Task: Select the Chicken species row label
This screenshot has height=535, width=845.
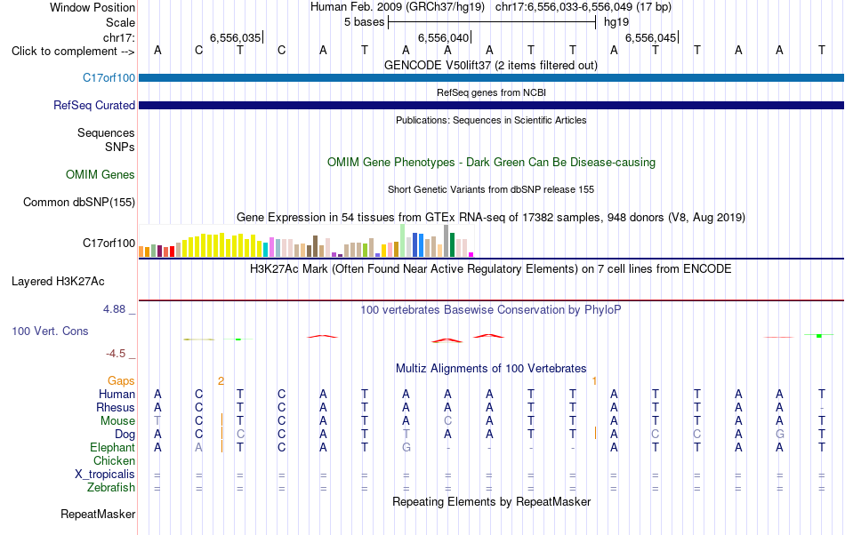Action: point(114,460)
